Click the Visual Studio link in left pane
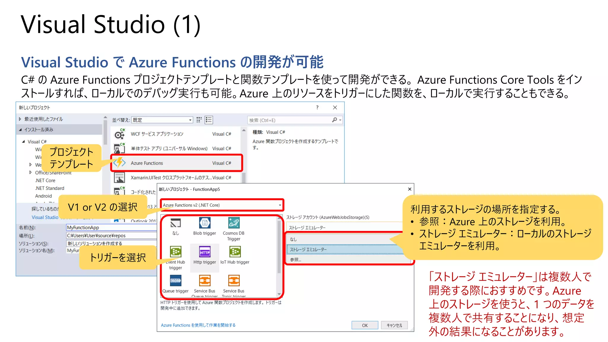The image size is (608, 342). (x=45, y=217)
